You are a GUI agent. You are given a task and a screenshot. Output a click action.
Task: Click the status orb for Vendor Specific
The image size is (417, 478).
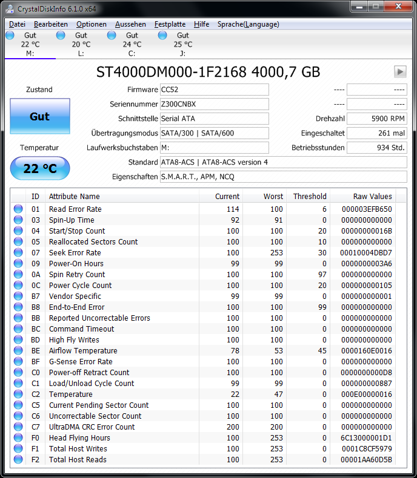tap(18, 296)
